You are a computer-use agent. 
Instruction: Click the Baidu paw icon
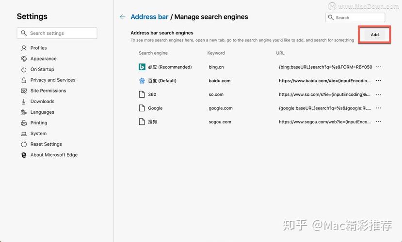142,81
